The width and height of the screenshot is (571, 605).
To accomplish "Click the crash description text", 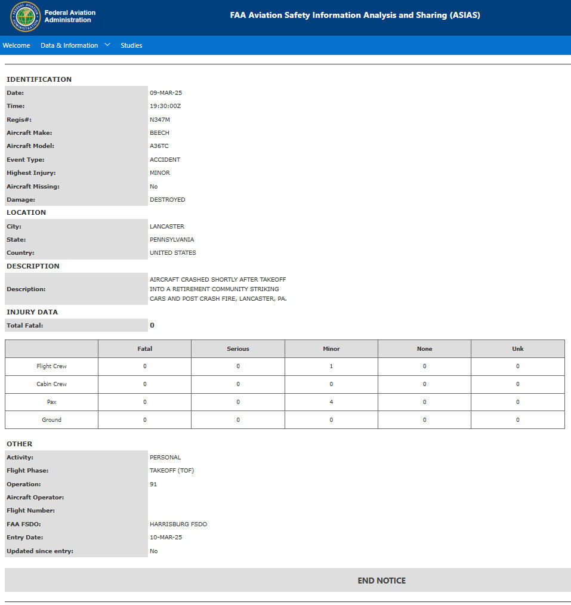I will coord(218,289).
